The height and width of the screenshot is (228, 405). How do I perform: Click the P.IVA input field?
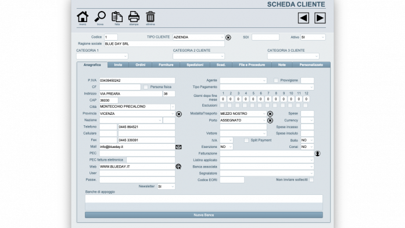pos(137,81)
